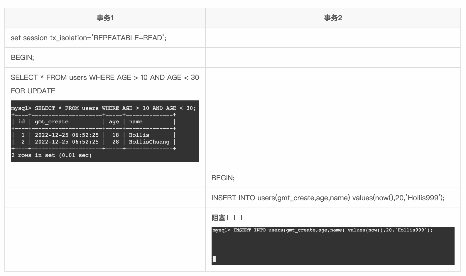Click the mysql> prompt in SELECT terminal
Image resolution: width=466 pixels, height=276 pixels.
21,108
